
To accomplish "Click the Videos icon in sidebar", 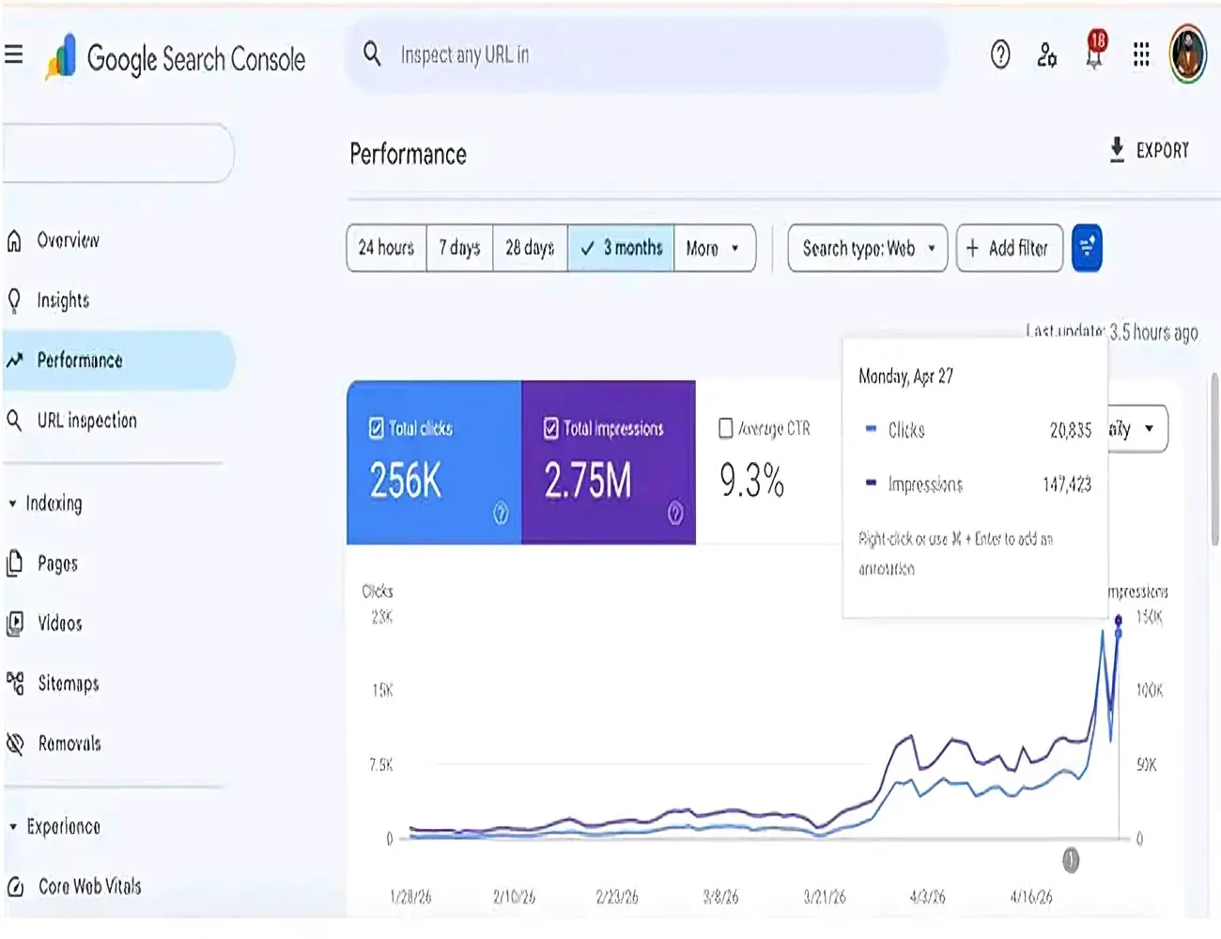I will click(14, 623).
